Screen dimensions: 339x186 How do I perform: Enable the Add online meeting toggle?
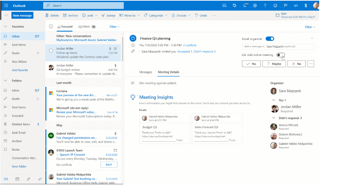(281, 55)
